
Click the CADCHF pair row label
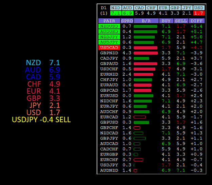[109, 149]
